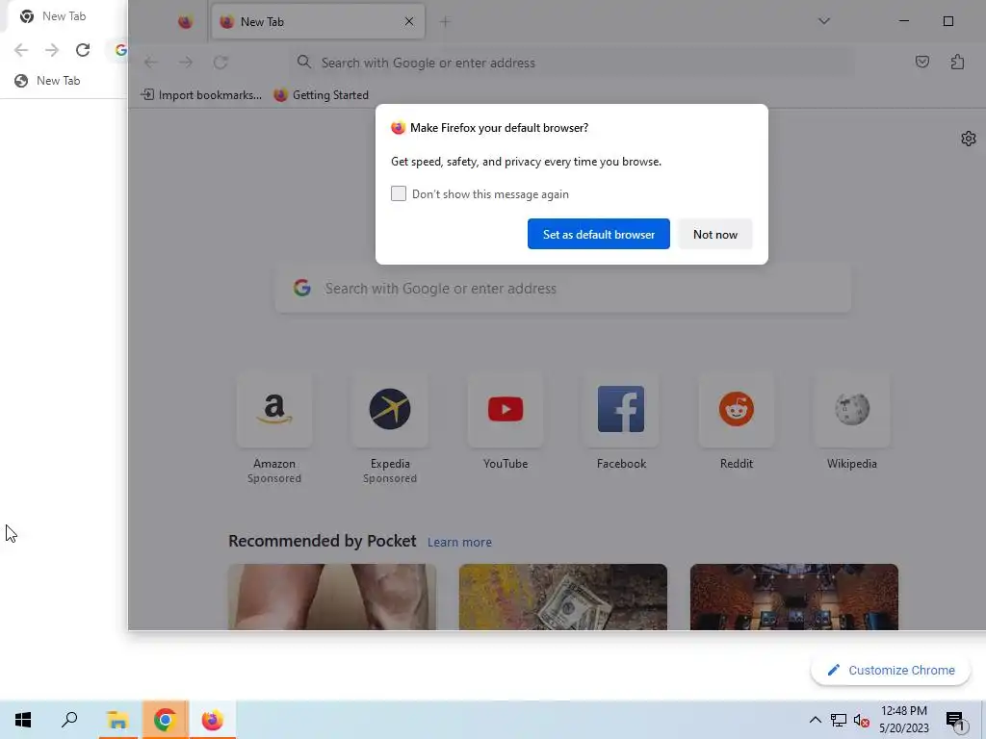986x739 pixels.
Task: Open taskbar search magnifier
Action: pos(69,720)
